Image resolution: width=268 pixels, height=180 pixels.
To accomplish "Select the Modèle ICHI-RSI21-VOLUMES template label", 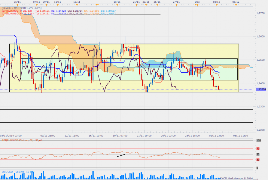I will [x=21, y=8].
